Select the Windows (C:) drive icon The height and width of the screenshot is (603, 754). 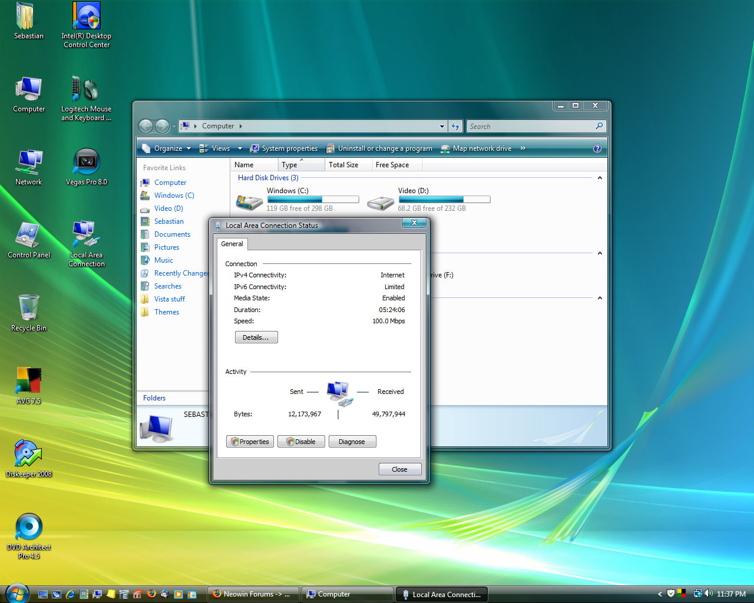[249, 203]
